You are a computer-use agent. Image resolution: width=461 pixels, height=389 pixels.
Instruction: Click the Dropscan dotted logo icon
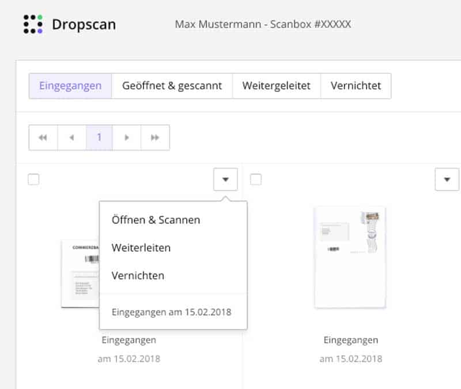[x=33, y=24]
